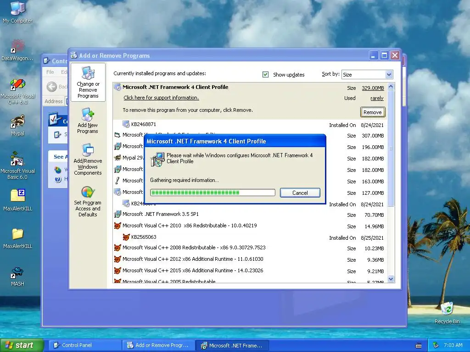This screenshot has width=470, height=352.
Task: Click Visual C++ 2008 Redistributable icon
Action: coord(117,247)
